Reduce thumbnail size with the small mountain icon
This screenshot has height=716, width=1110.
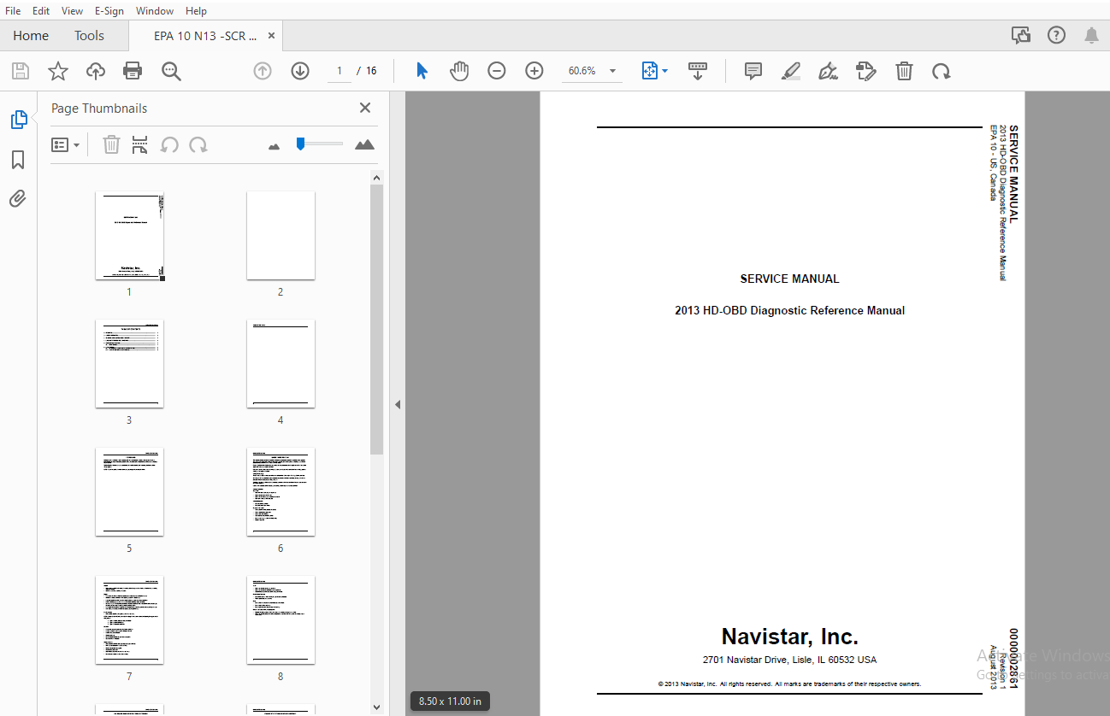coord(274,146)
